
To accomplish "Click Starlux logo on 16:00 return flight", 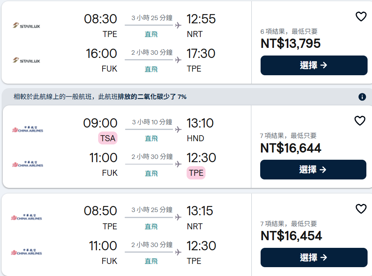I will [x=27, y=61].
